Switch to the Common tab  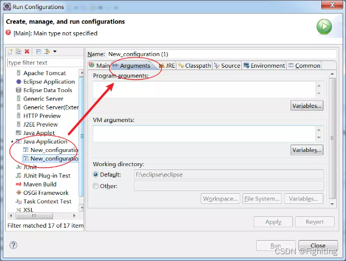point(304,66)
